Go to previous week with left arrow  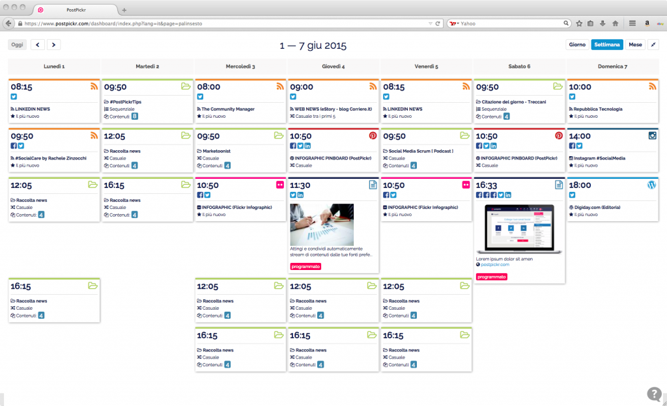38,45
